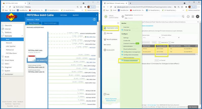Open License & inventory in Nebula menu
The width and height of the screenshot is (202, 109).
[x=129, y=43]
